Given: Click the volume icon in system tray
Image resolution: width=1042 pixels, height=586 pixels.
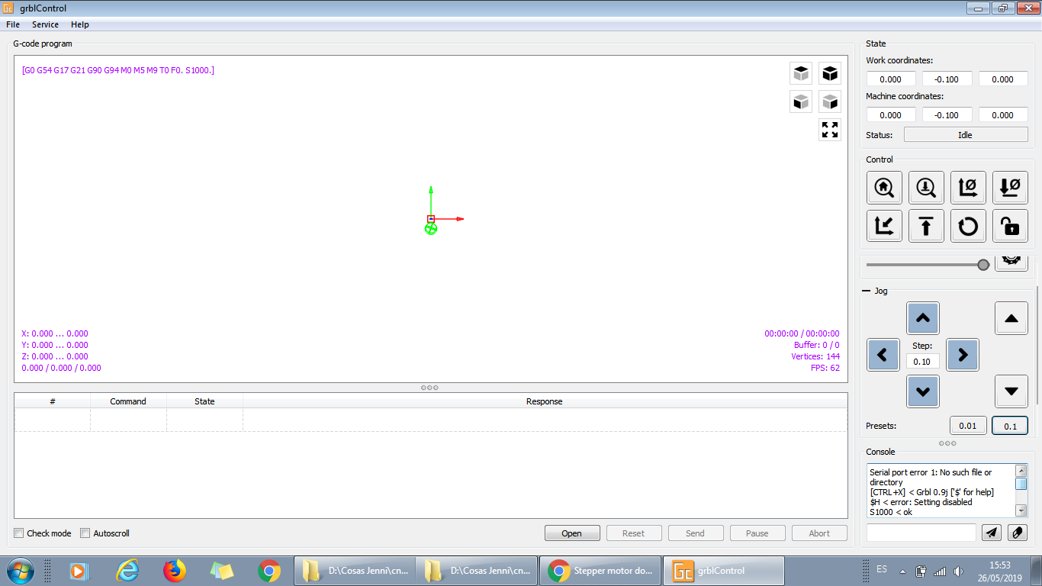Looking at the screenshot, I should point(958,571).
